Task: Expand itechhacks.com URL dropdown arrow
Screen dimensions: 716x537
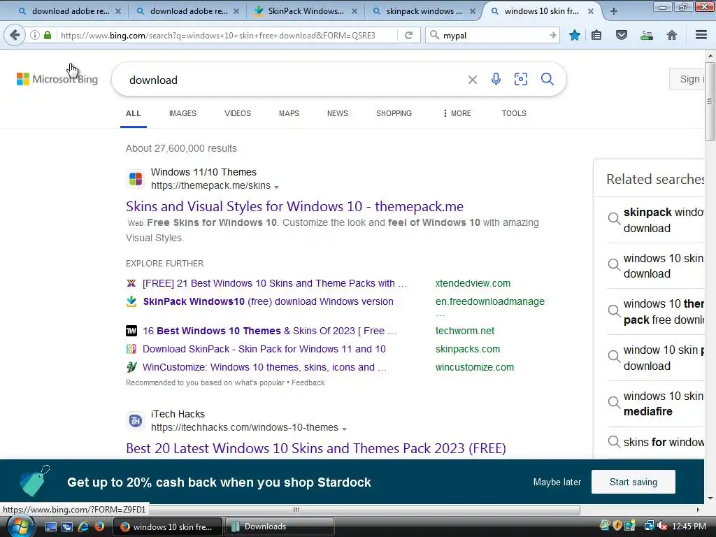Action: [344, 429]
